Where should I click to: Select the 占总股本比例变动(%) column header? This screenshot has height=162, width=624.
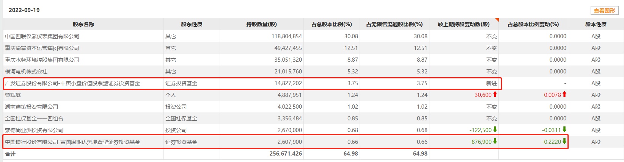tap(533, 24)
